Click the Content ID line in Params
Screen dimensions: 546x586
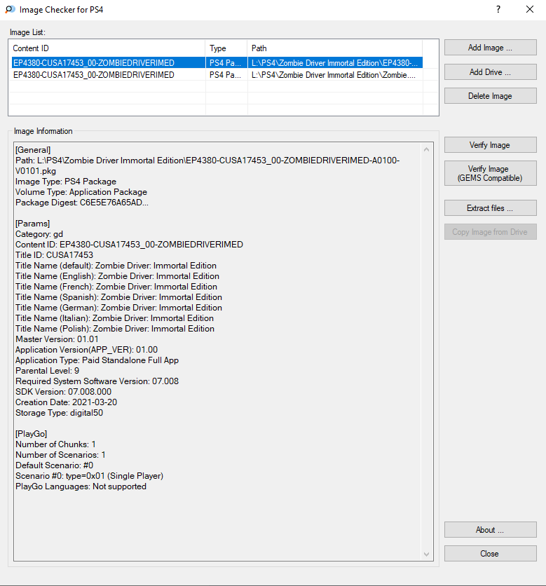pos(129,245)
